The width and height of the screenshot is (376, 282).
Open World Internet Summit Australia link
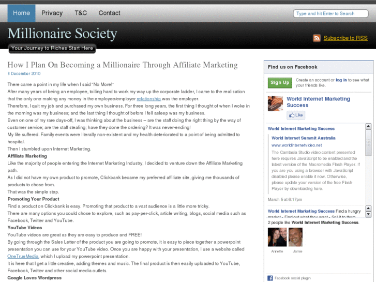tap(304, 138)
